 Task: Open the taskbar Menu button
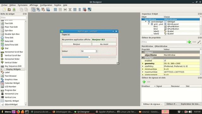7,112
